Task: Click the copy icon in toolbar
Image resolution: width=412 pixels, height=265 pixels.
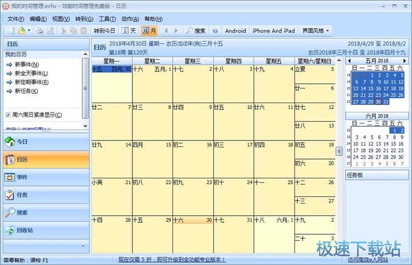Action: coord(73,31)
